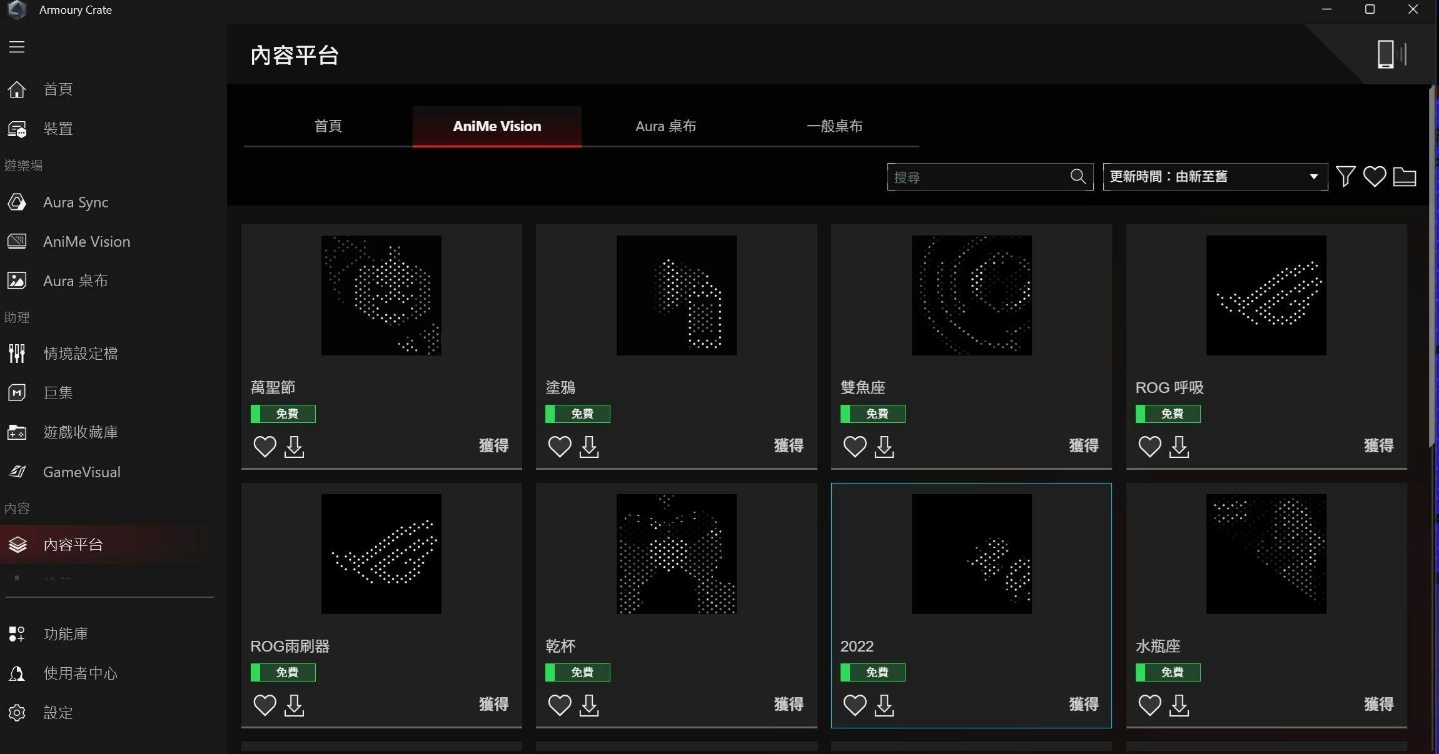Show favorites with toolbar heart icon

(x=1375, y=177)
